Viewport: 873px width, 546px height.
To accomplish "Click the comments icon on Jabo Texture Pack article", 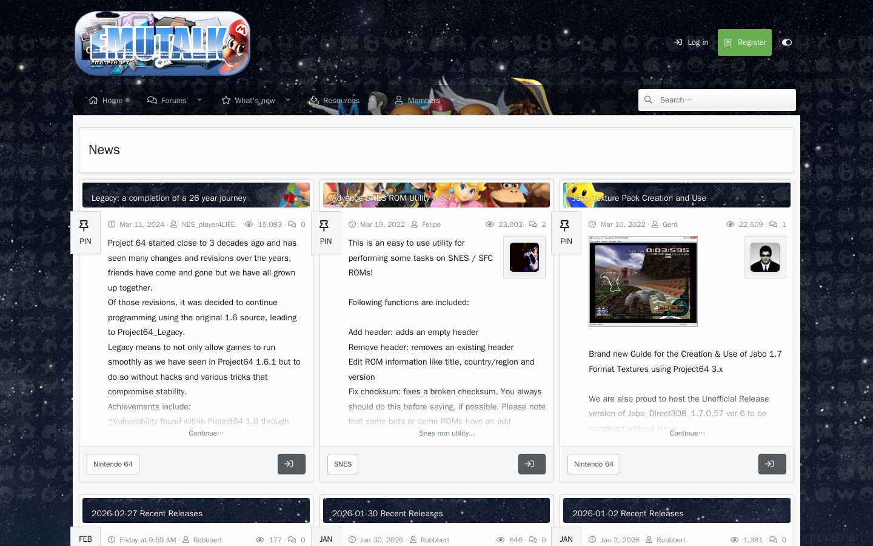I will pos(773,224).
